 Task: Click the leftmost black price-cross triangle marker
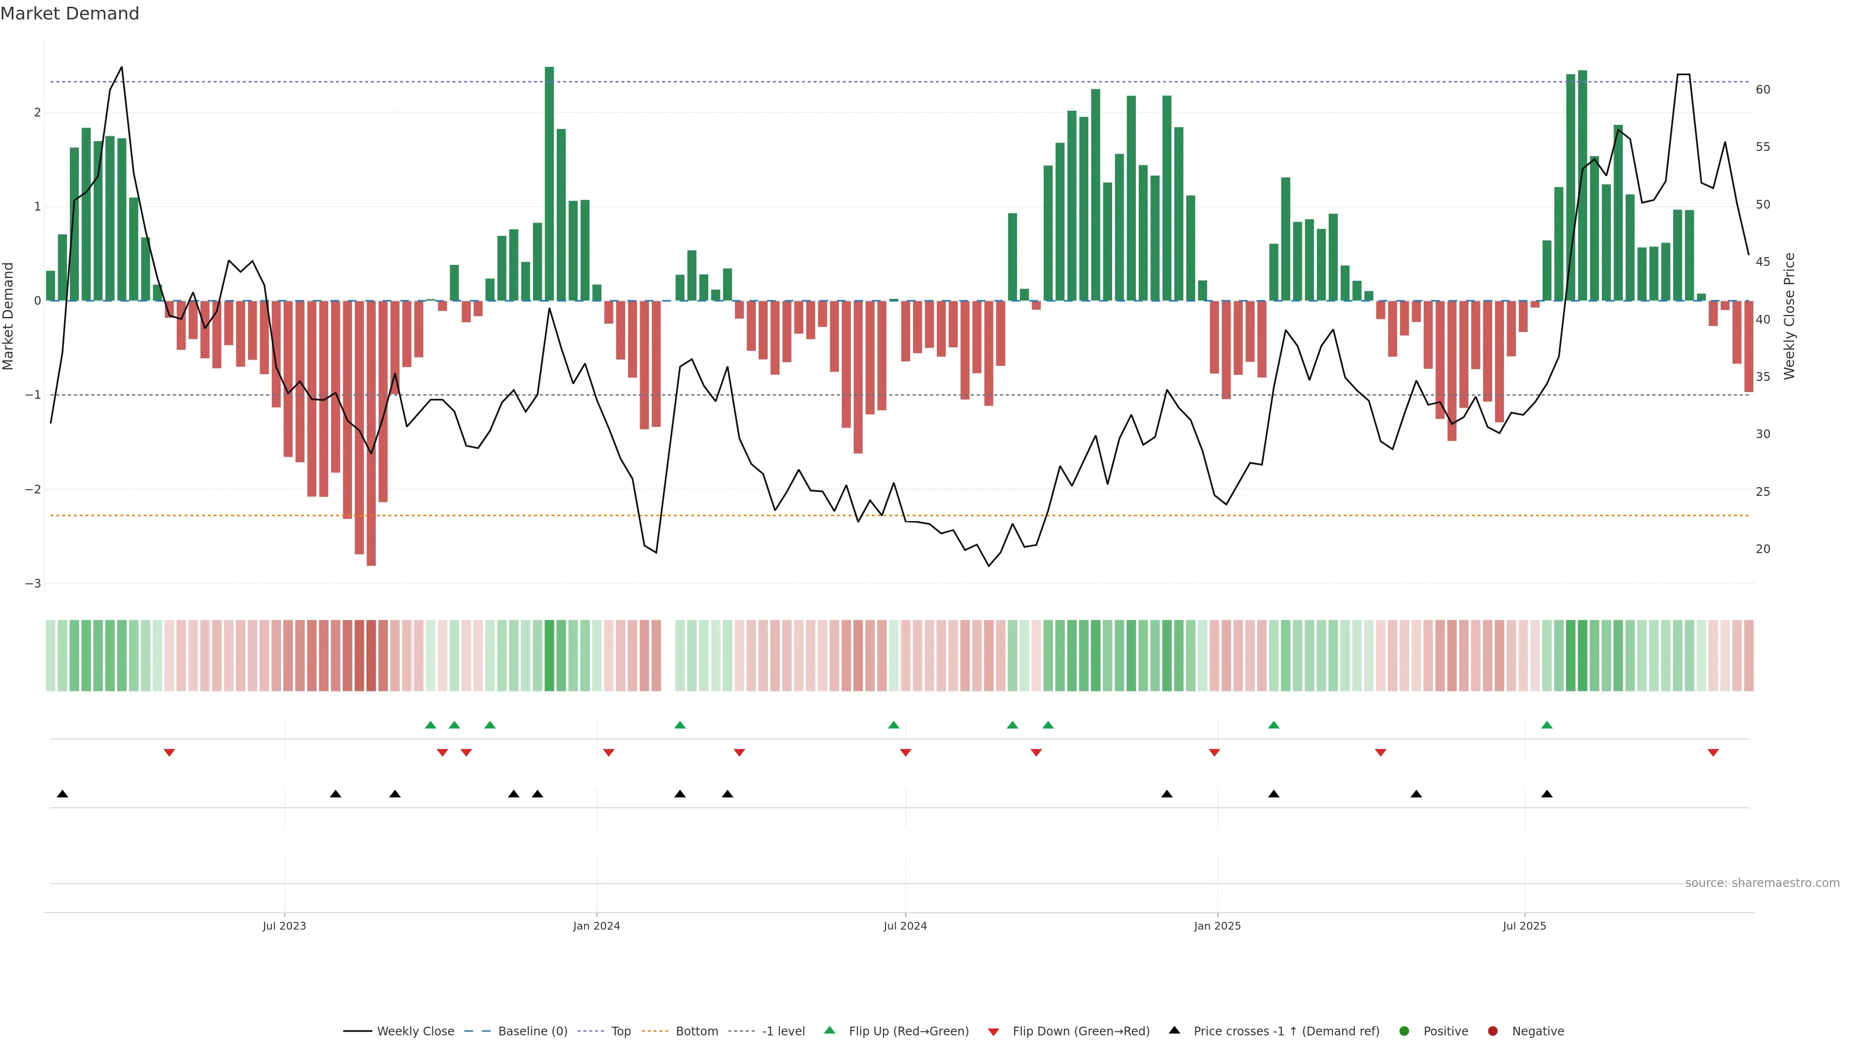click(x=62, y=794)
